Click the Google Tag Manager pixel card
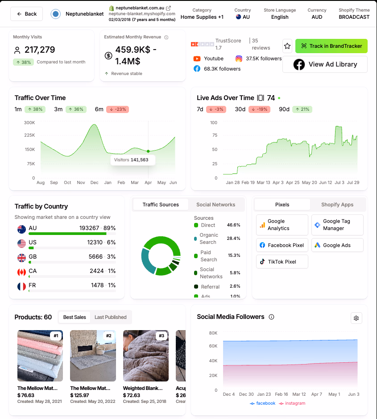The height and width of the screenshot is (419, 377). [337, 225]
